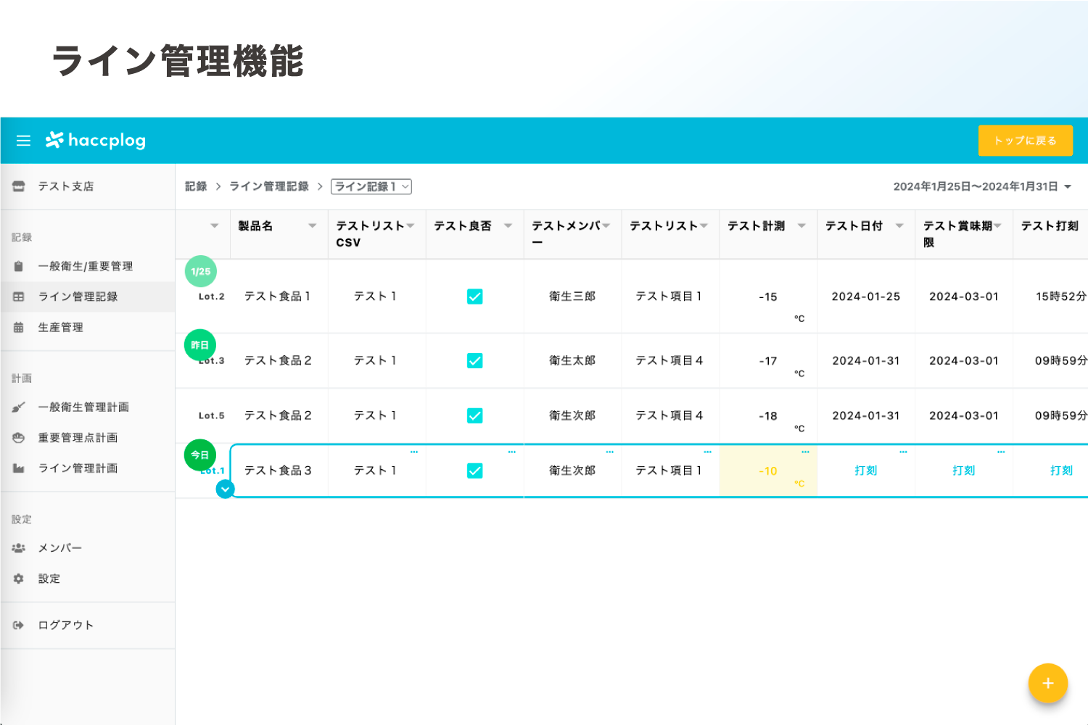This screenshot has width=1088, height=725.
Task: Open the テスト賞味期限 column filter arrow
Action: pos(997,225)
